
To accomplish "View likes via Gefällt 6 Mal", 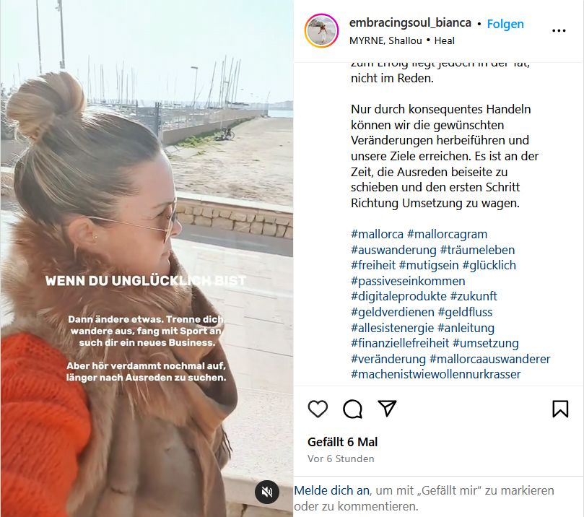I will 342,442.
